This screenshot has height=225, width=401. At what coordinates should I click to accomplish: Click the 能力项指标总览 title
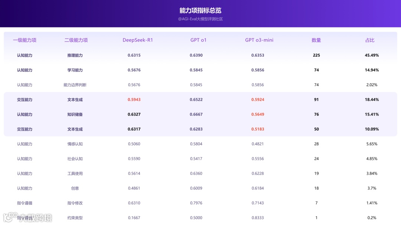click(200, 10)
